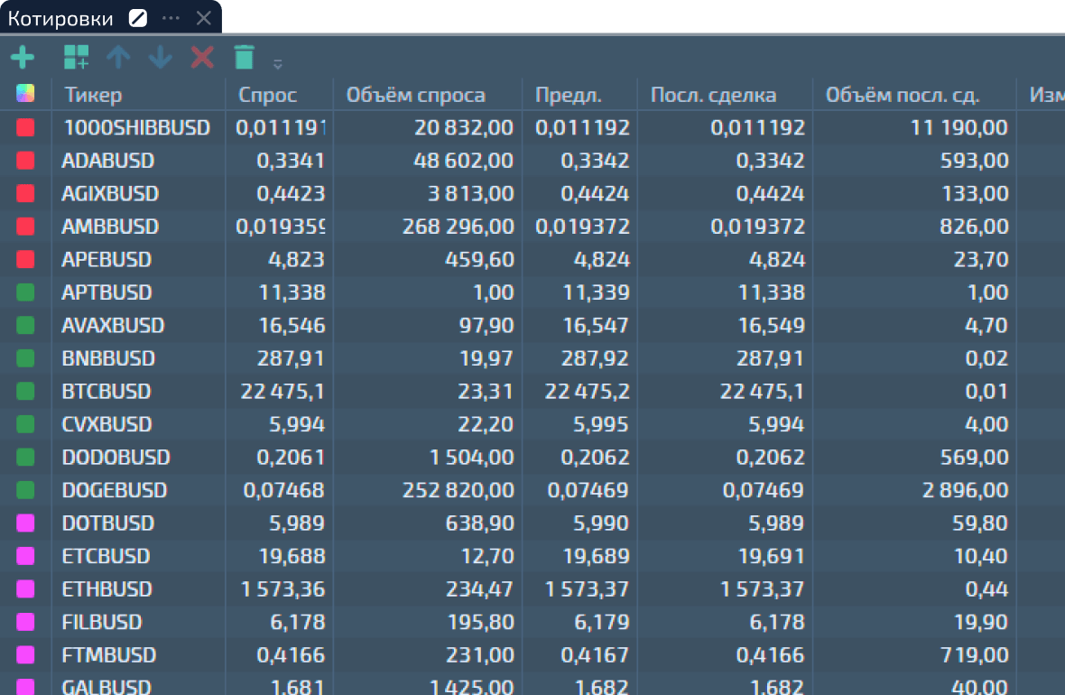1065x695 pixels.
Task: Move selected row down with the arrow icon
Action: (x=160, y=58)
